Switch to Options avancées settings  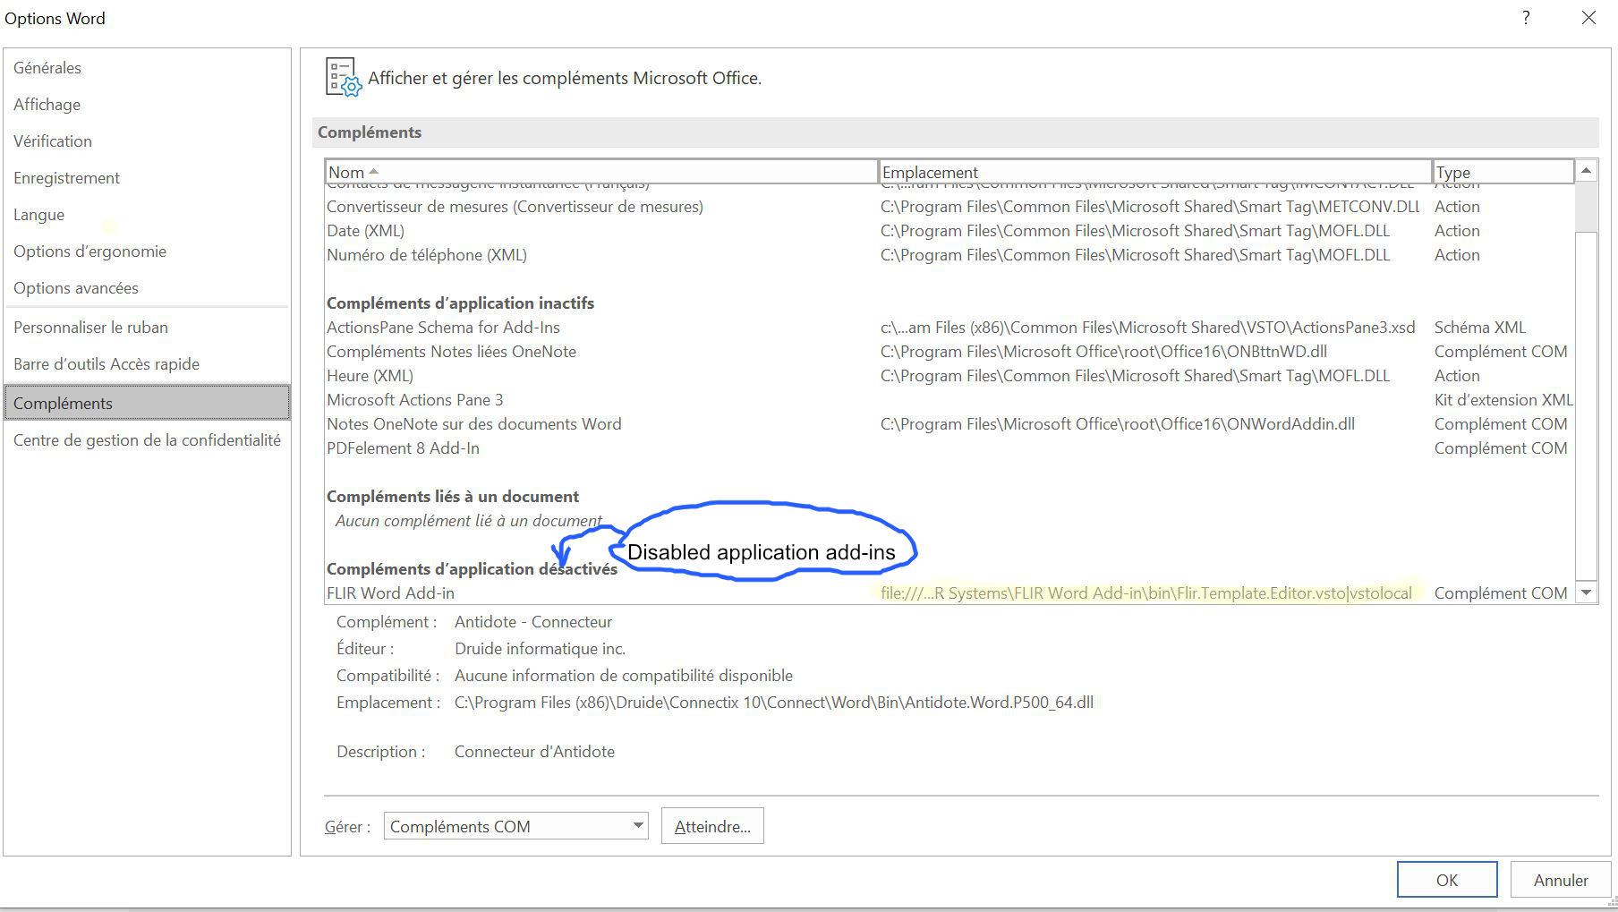(x=75, y=287)
